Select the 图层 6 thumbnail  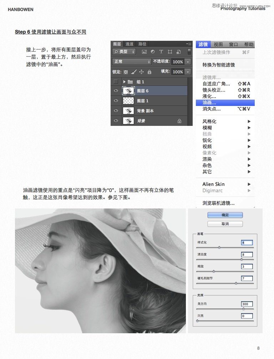[128, 91]
